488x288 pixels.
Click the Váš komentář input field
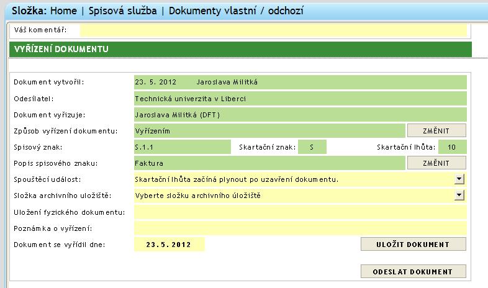click(x=273, y=30)
